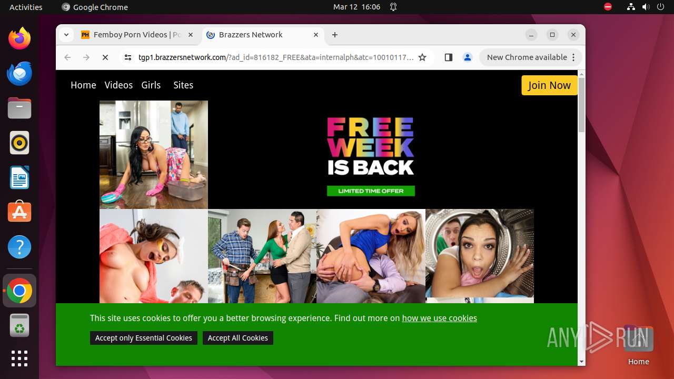Screen dimensions: 674x379
Task: Click the page vertical scrollbar thumb
Action: (581, 105)
